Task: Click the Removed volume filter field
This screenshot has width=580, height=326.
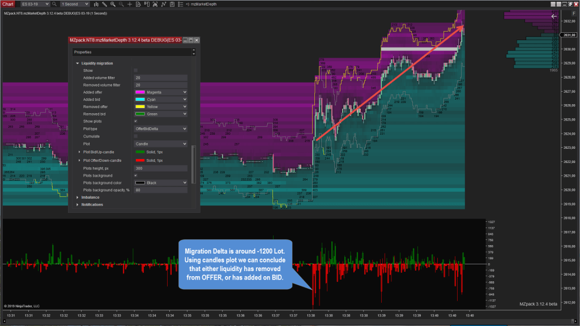Action: [x=160, y=85]
